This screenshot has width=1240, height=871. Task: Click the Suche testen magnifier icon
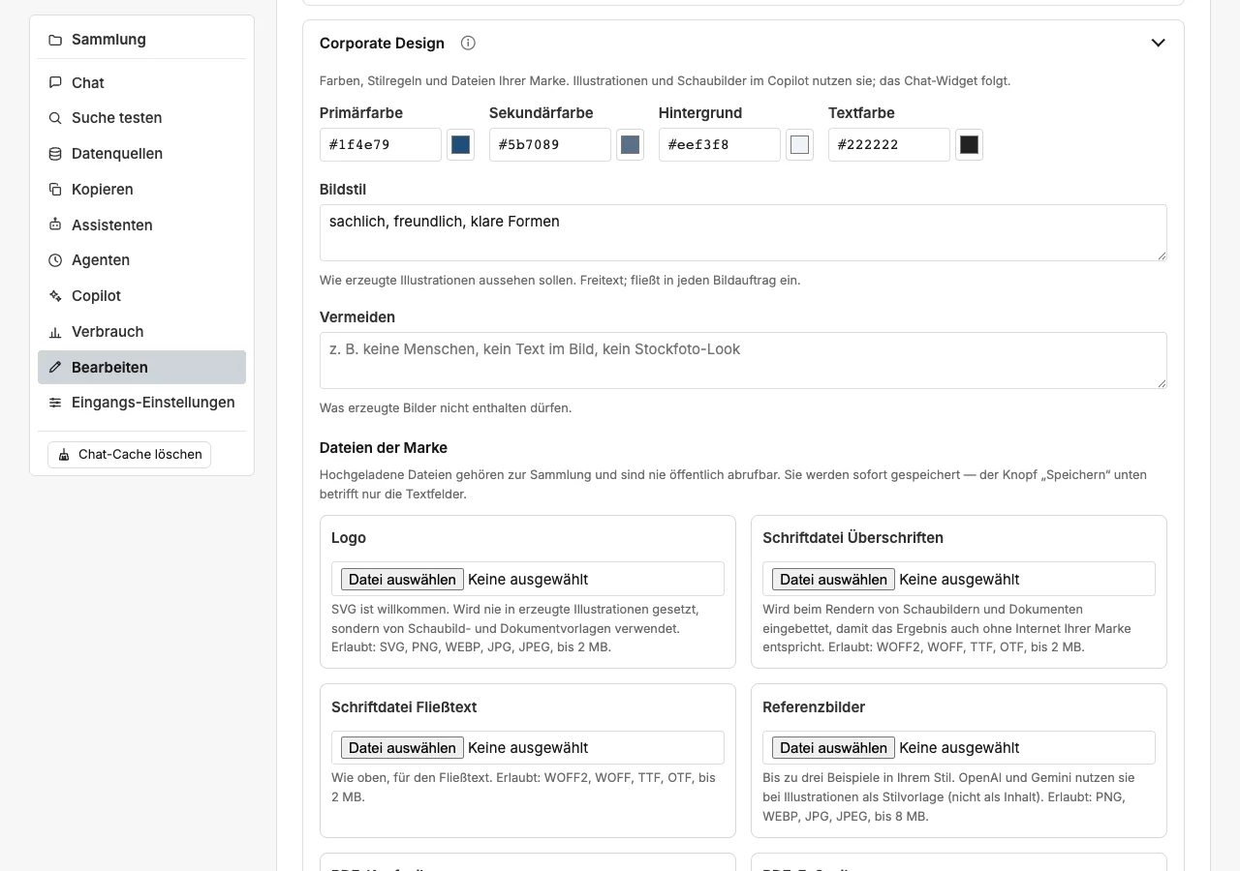click(55, 118)
